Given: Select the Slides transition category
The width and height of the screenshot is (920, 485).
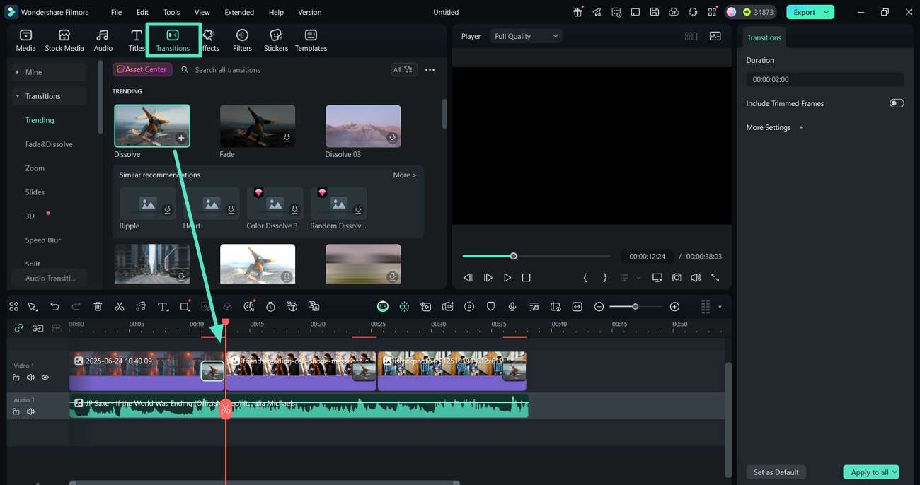Looking at the screenshot, I should (35, 192).
